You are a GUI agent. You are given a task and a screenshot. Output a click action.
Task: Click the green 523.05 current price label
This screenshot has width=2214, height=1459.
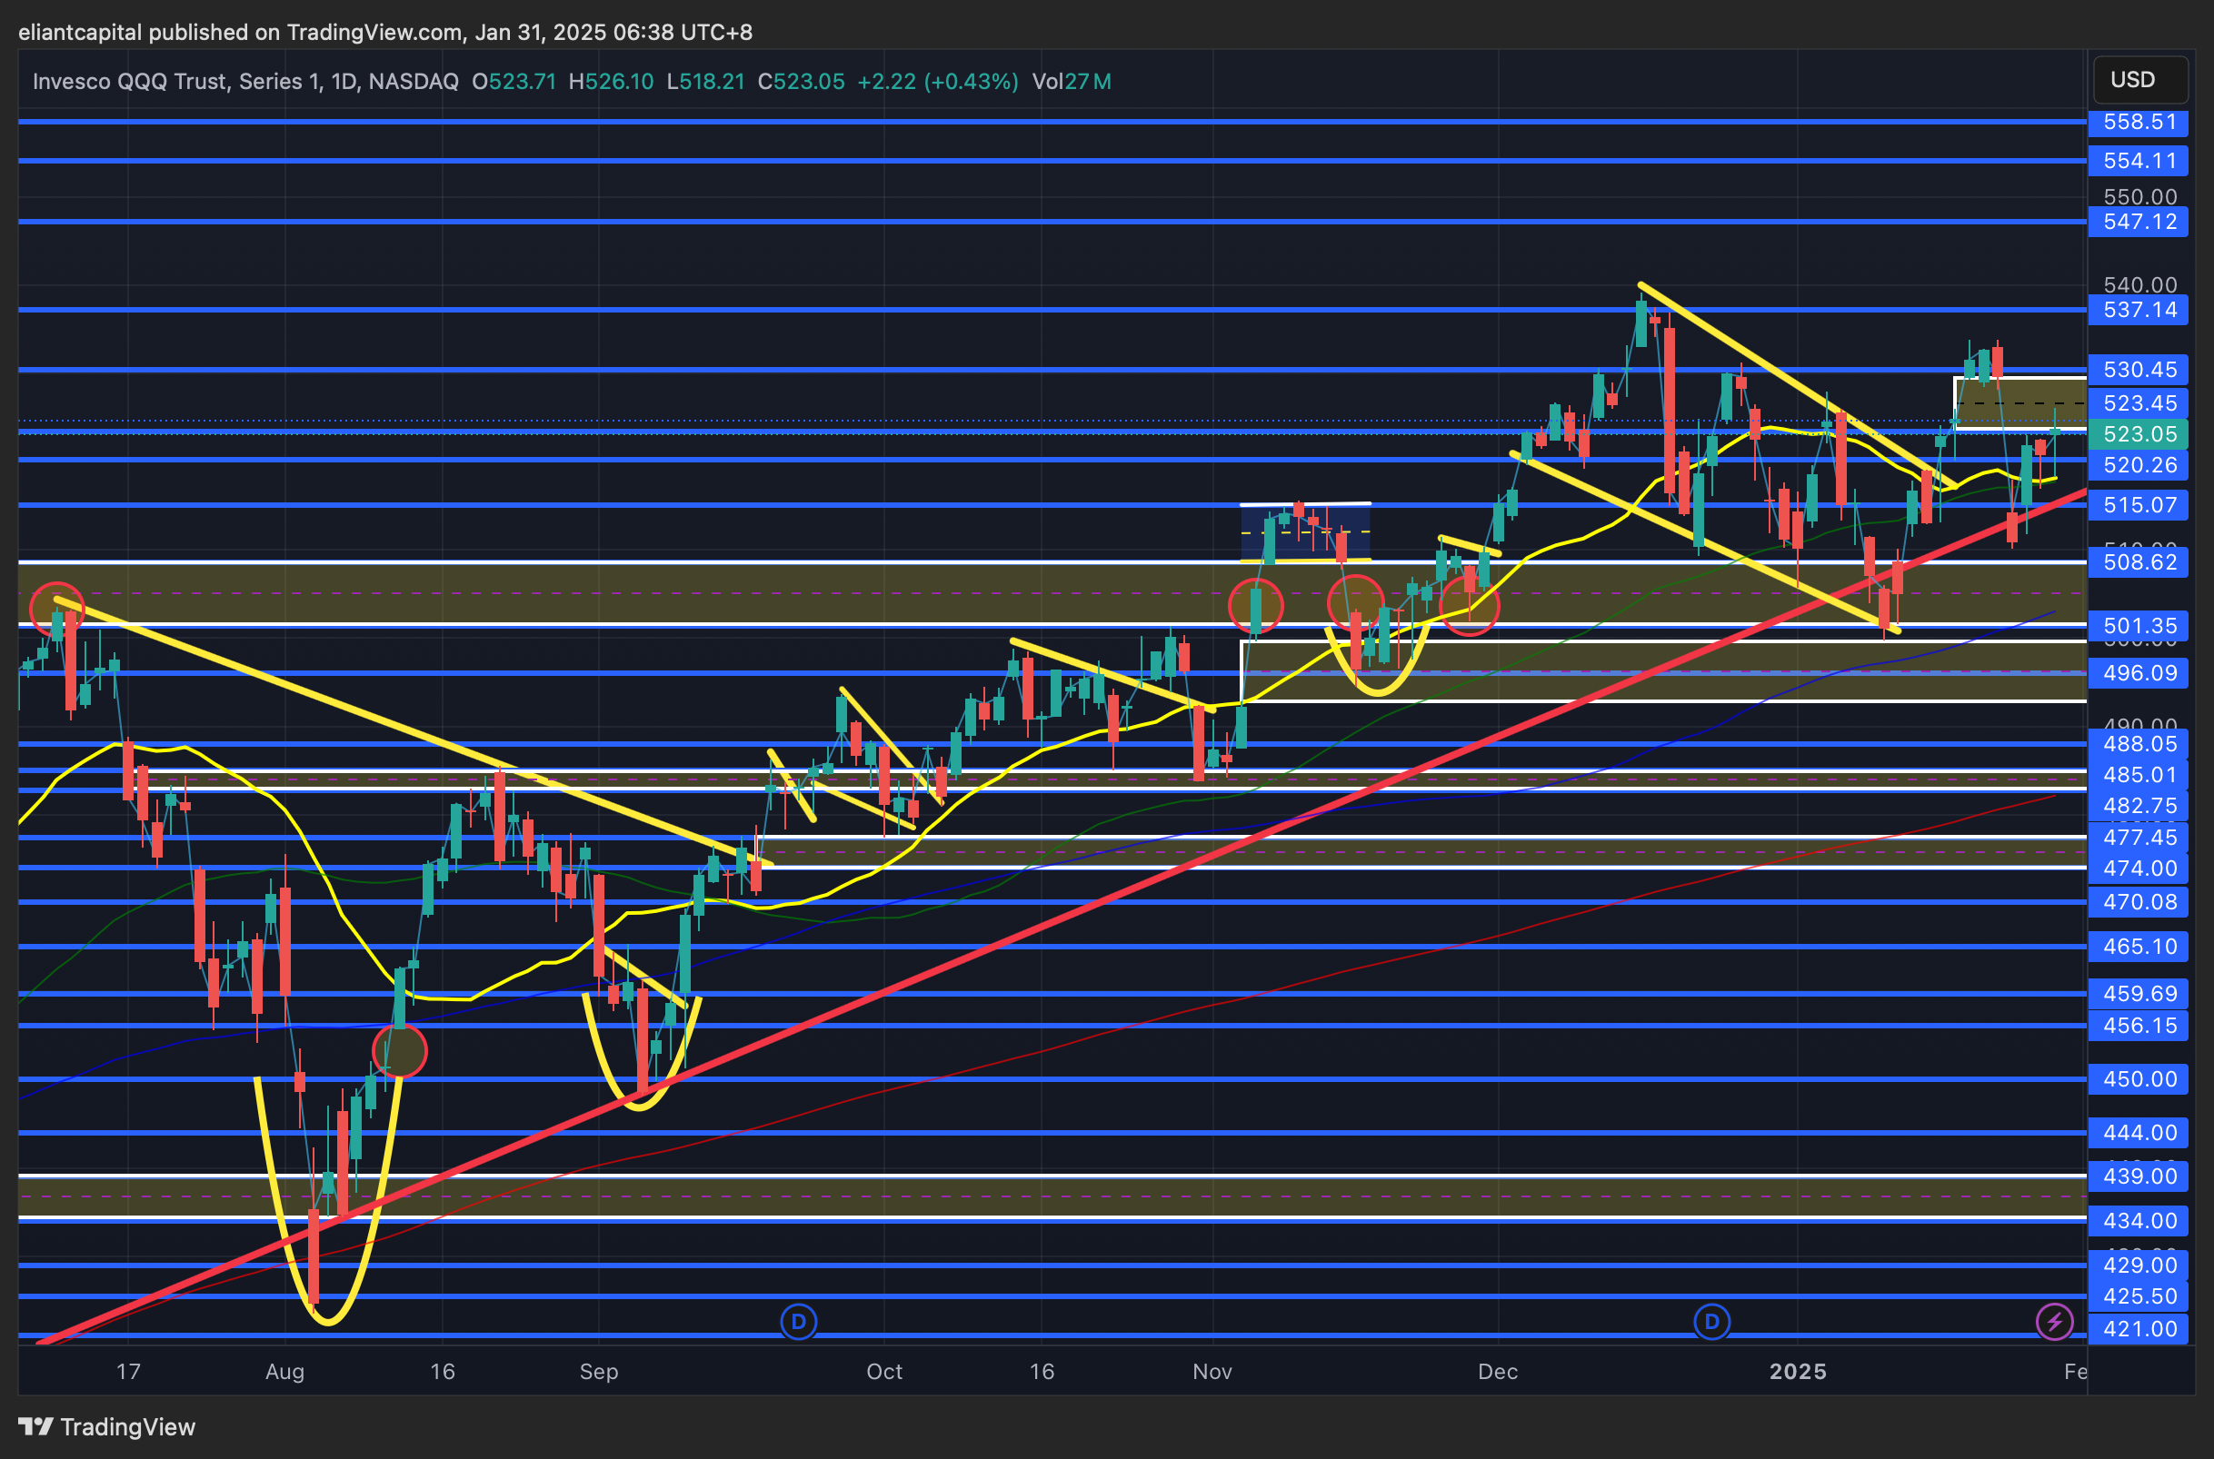click(x=2139, y=433)
